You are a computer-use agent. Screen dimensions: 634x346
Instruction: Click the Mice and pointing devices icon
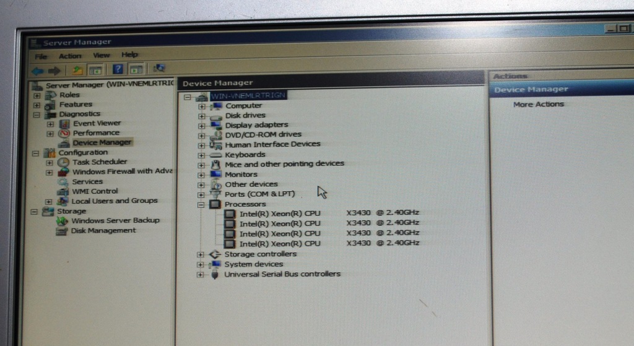(x=215, y=165)
